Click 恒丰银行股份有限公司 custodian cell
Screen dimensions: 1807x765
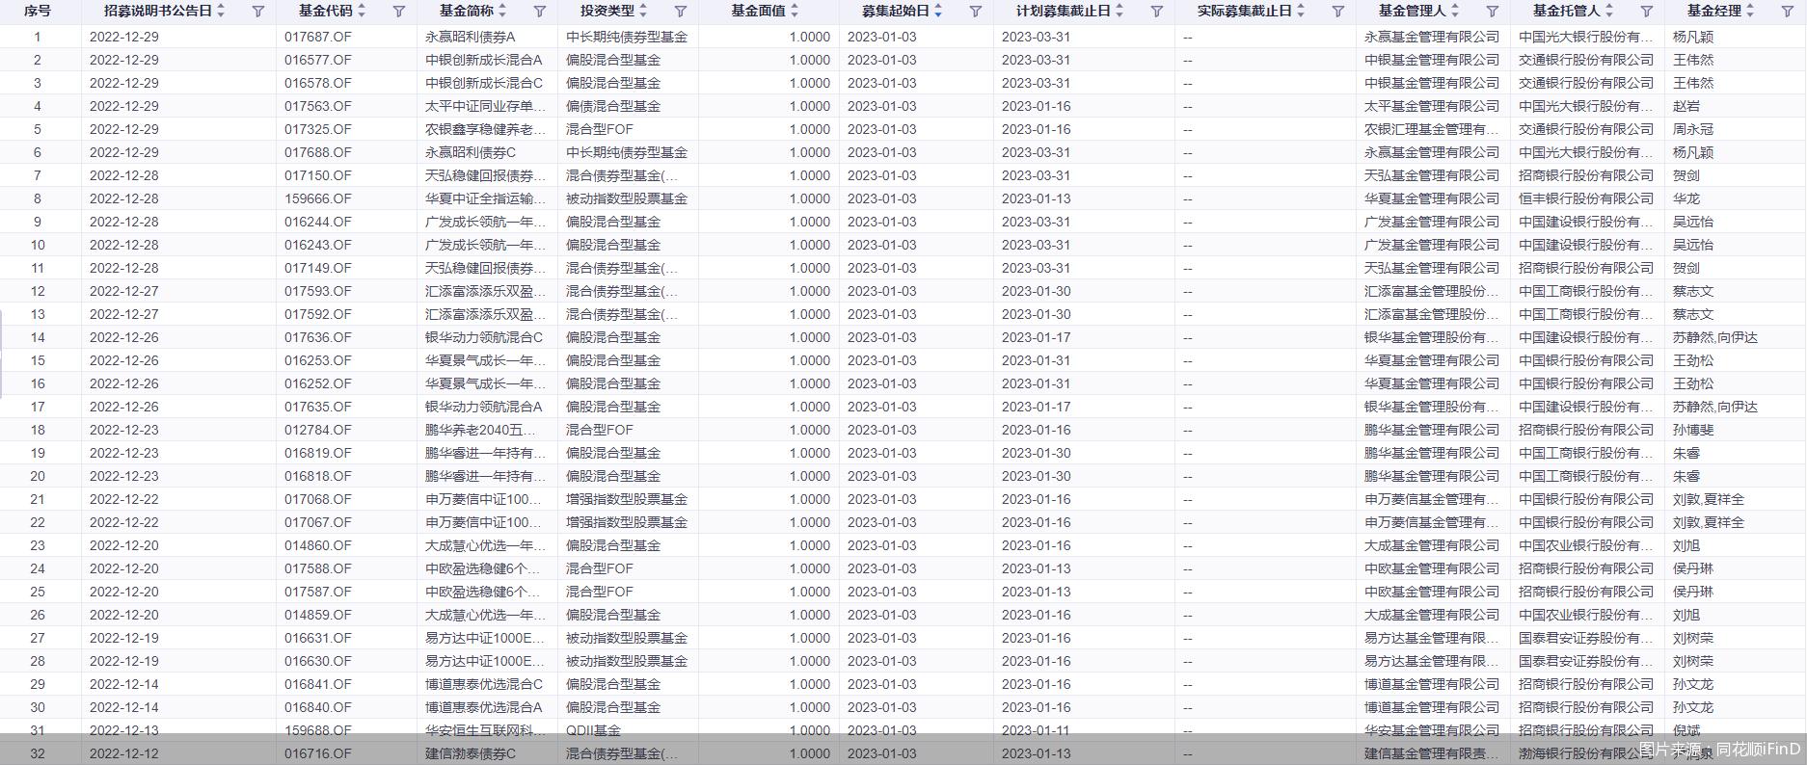(1586, 198)
